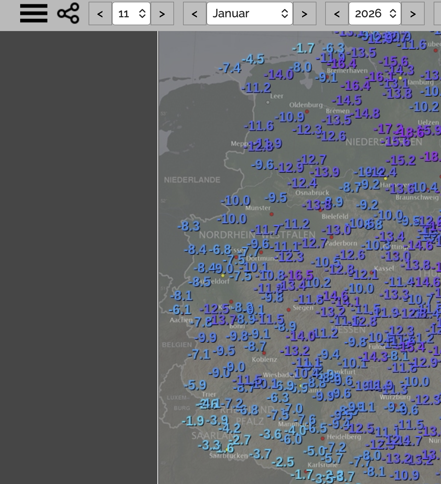Viewport: 441px width, 484px height.
Task: Open the hamburger menu
Action: click(34, 13)
